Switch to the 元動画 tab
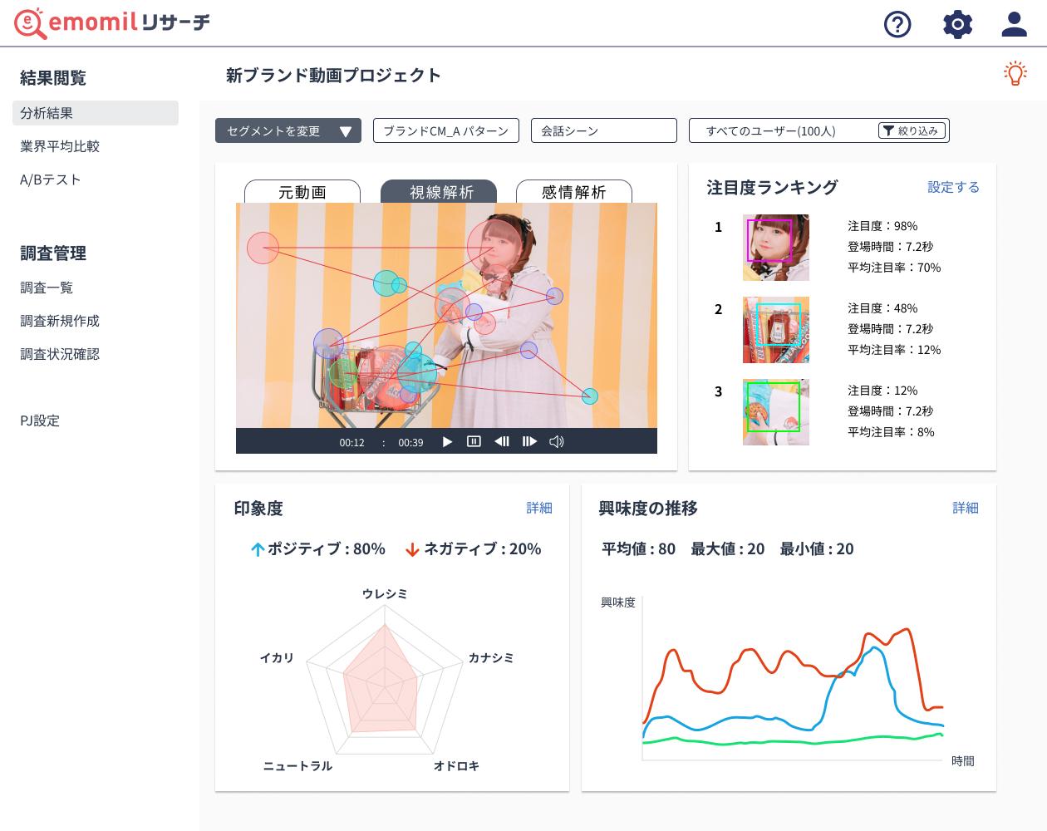Viewport: 1047px width, 831px height. (x=302, y=192)
